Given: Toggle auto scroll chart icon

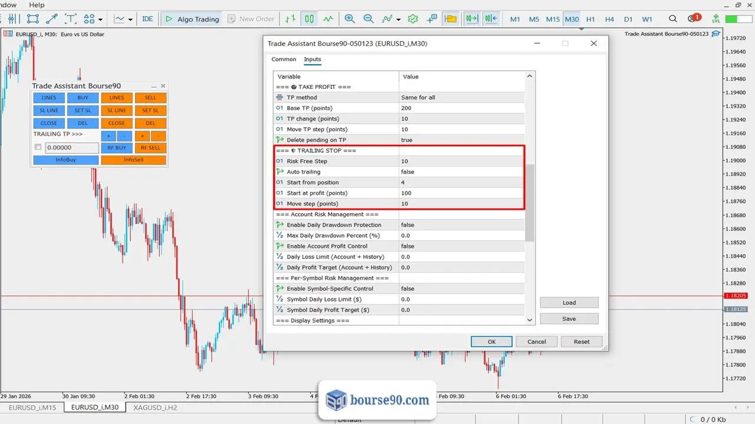Looking at the screenshot, I should (471, 19).
